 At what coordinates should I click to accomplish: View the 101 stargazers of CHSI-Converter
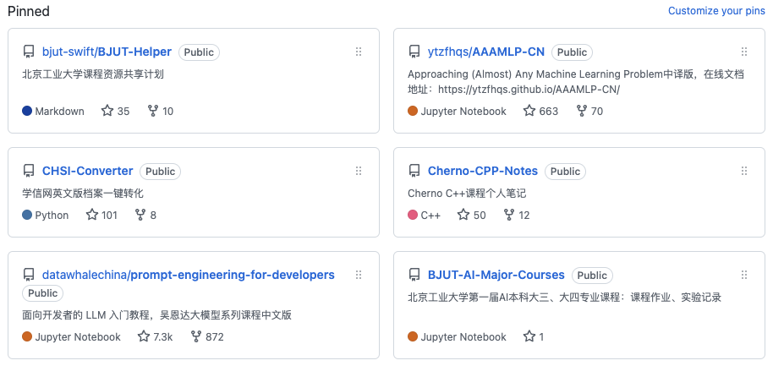tap(101, 215)
